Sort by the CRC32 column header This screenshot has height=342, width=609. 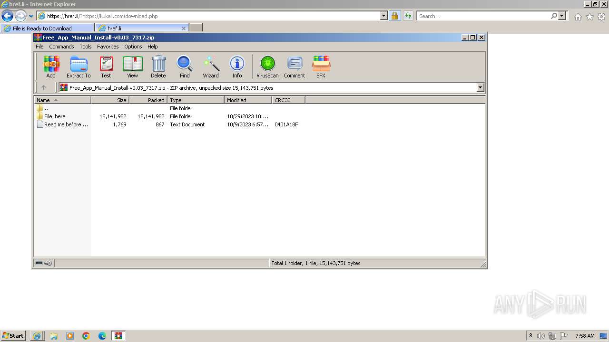click(288, 100)
